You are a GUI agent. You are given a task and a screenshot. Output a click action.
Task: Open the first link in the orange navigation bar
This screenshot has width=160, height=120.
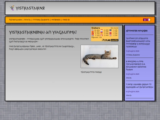click(x=15, y=20)
